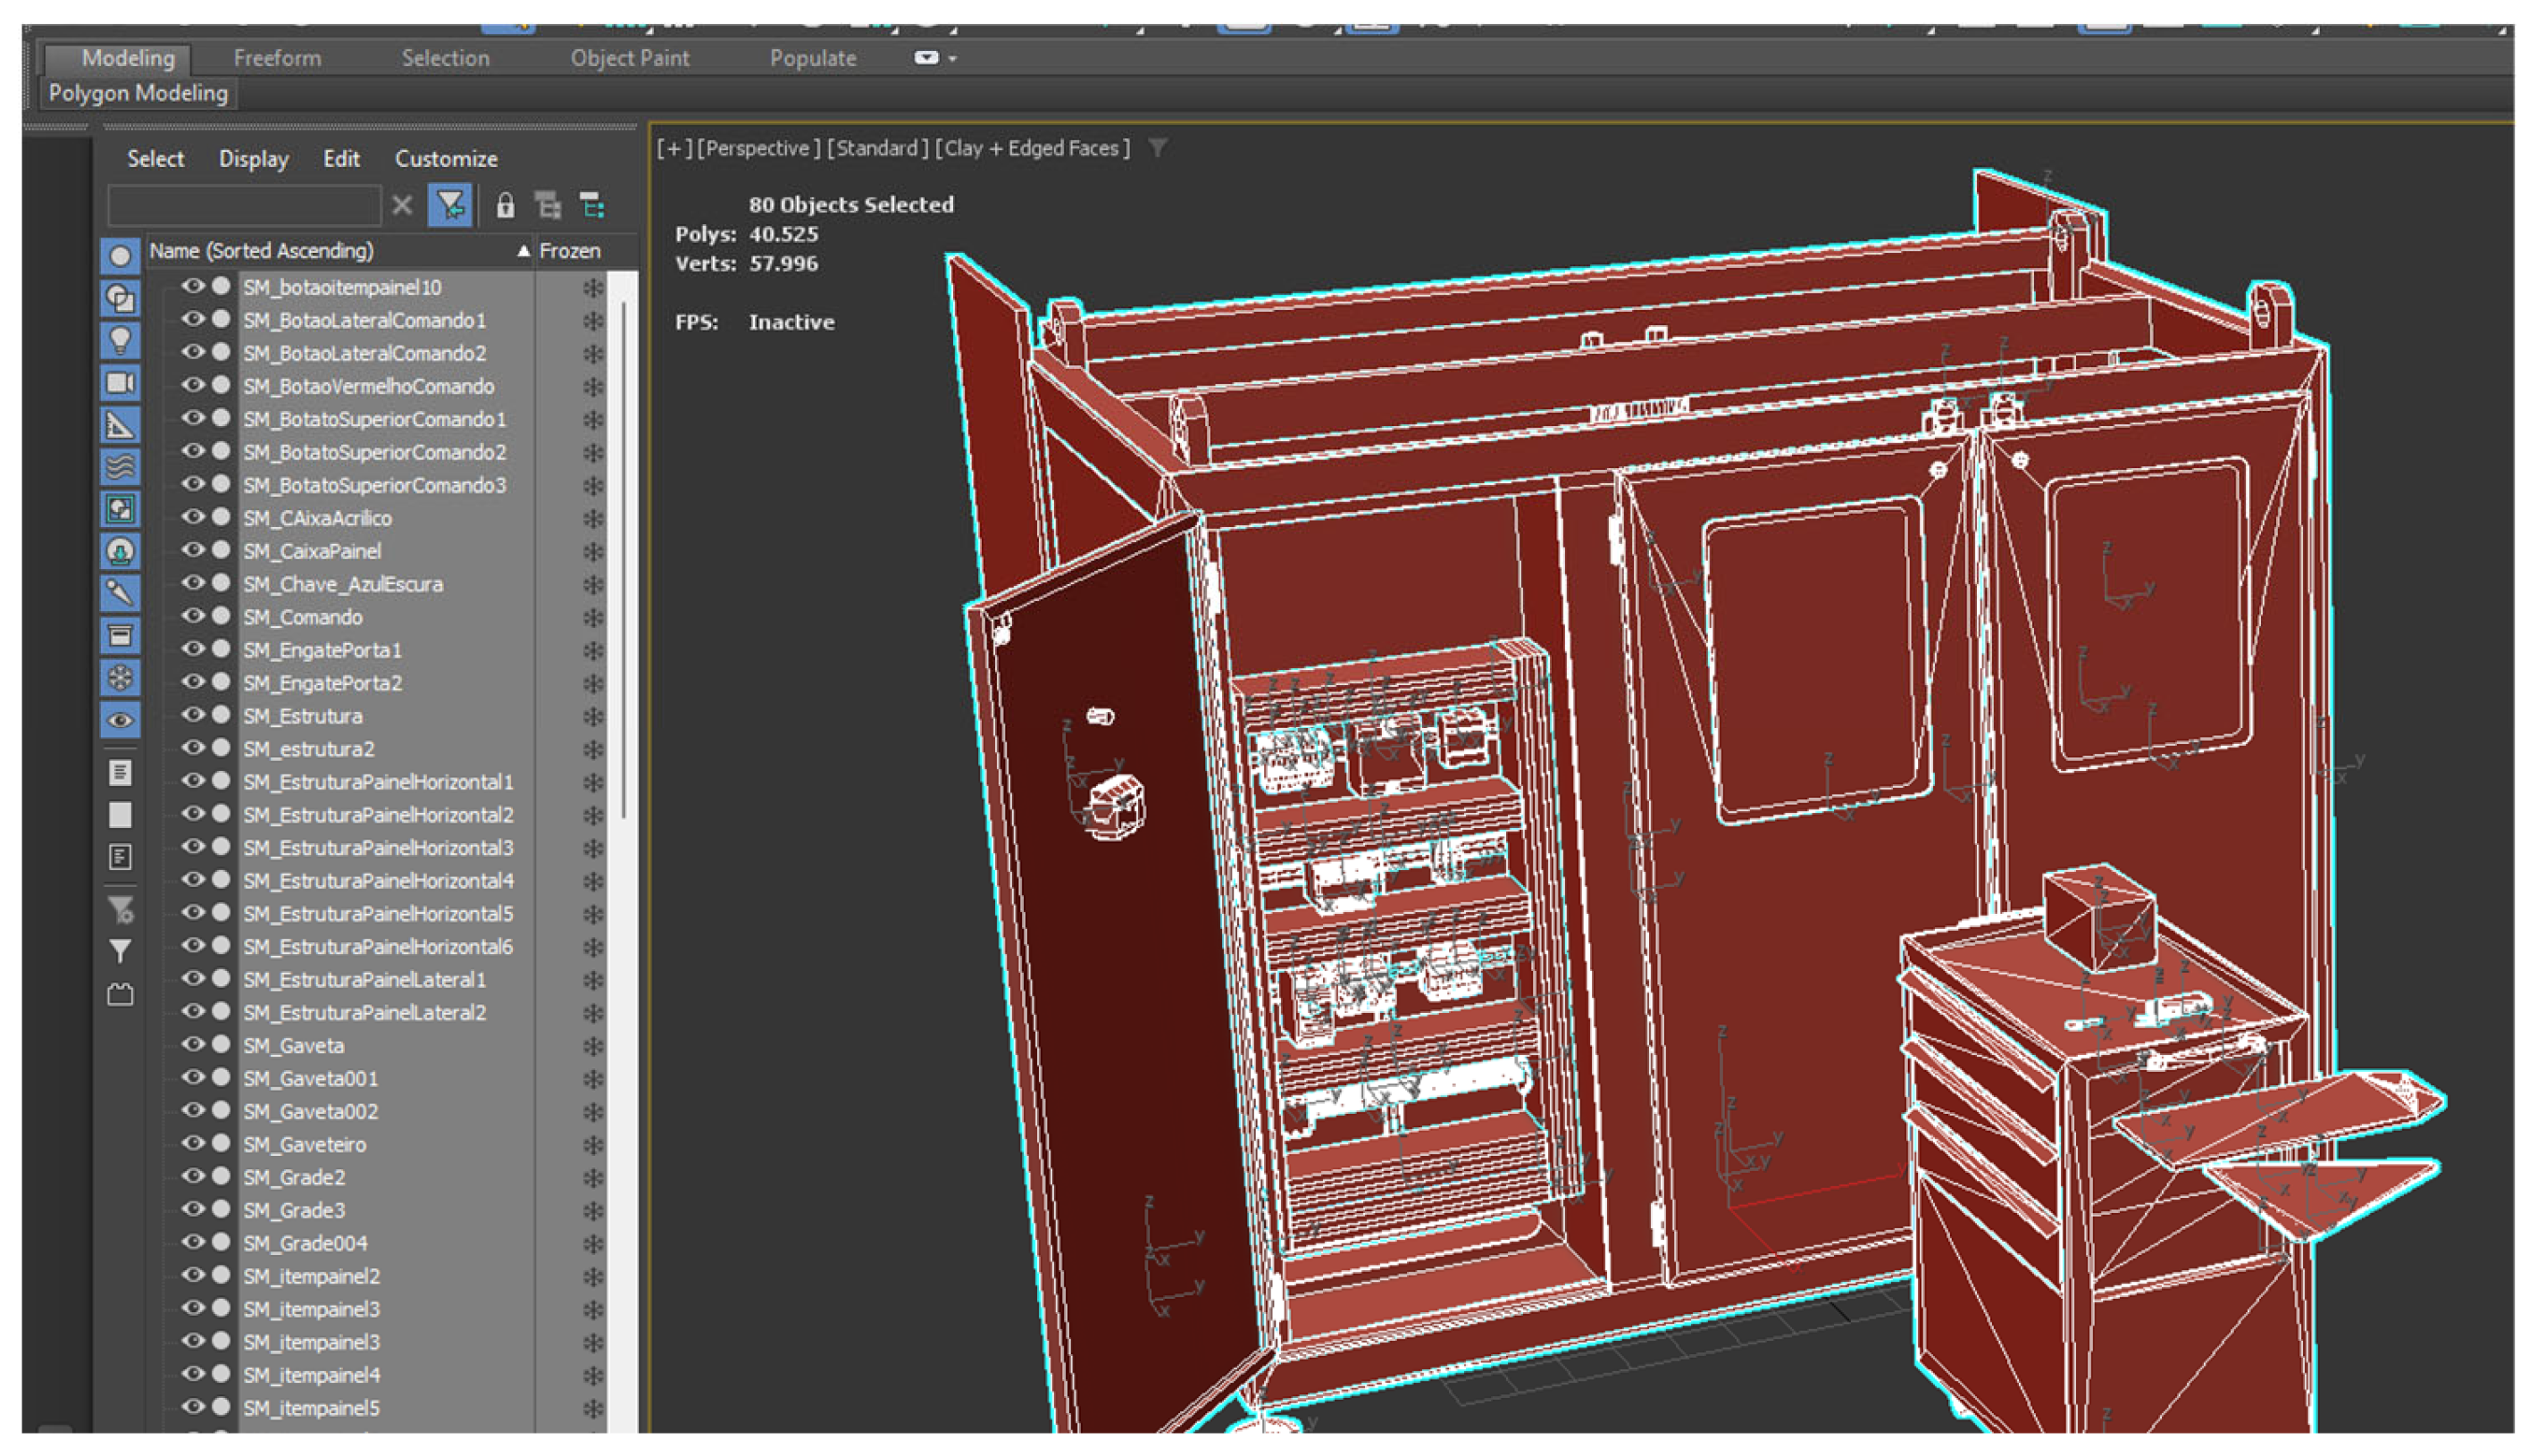Toggle the Display Lights filter icon
Image resolution: width=2537 pixels, height=1456 pixels.
(x=120, y=341)
